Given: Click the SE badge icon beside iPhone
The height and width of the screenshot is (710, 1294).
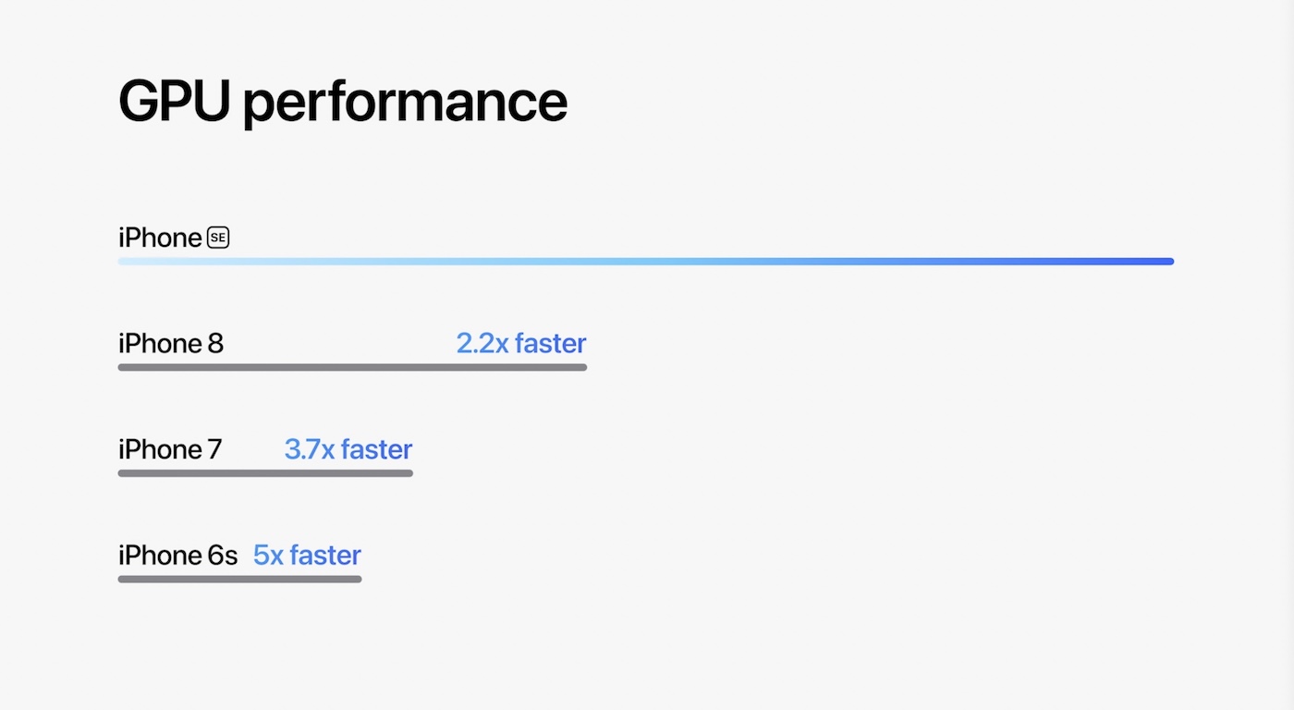Looking at the screenshot, I should click(218, 239).
